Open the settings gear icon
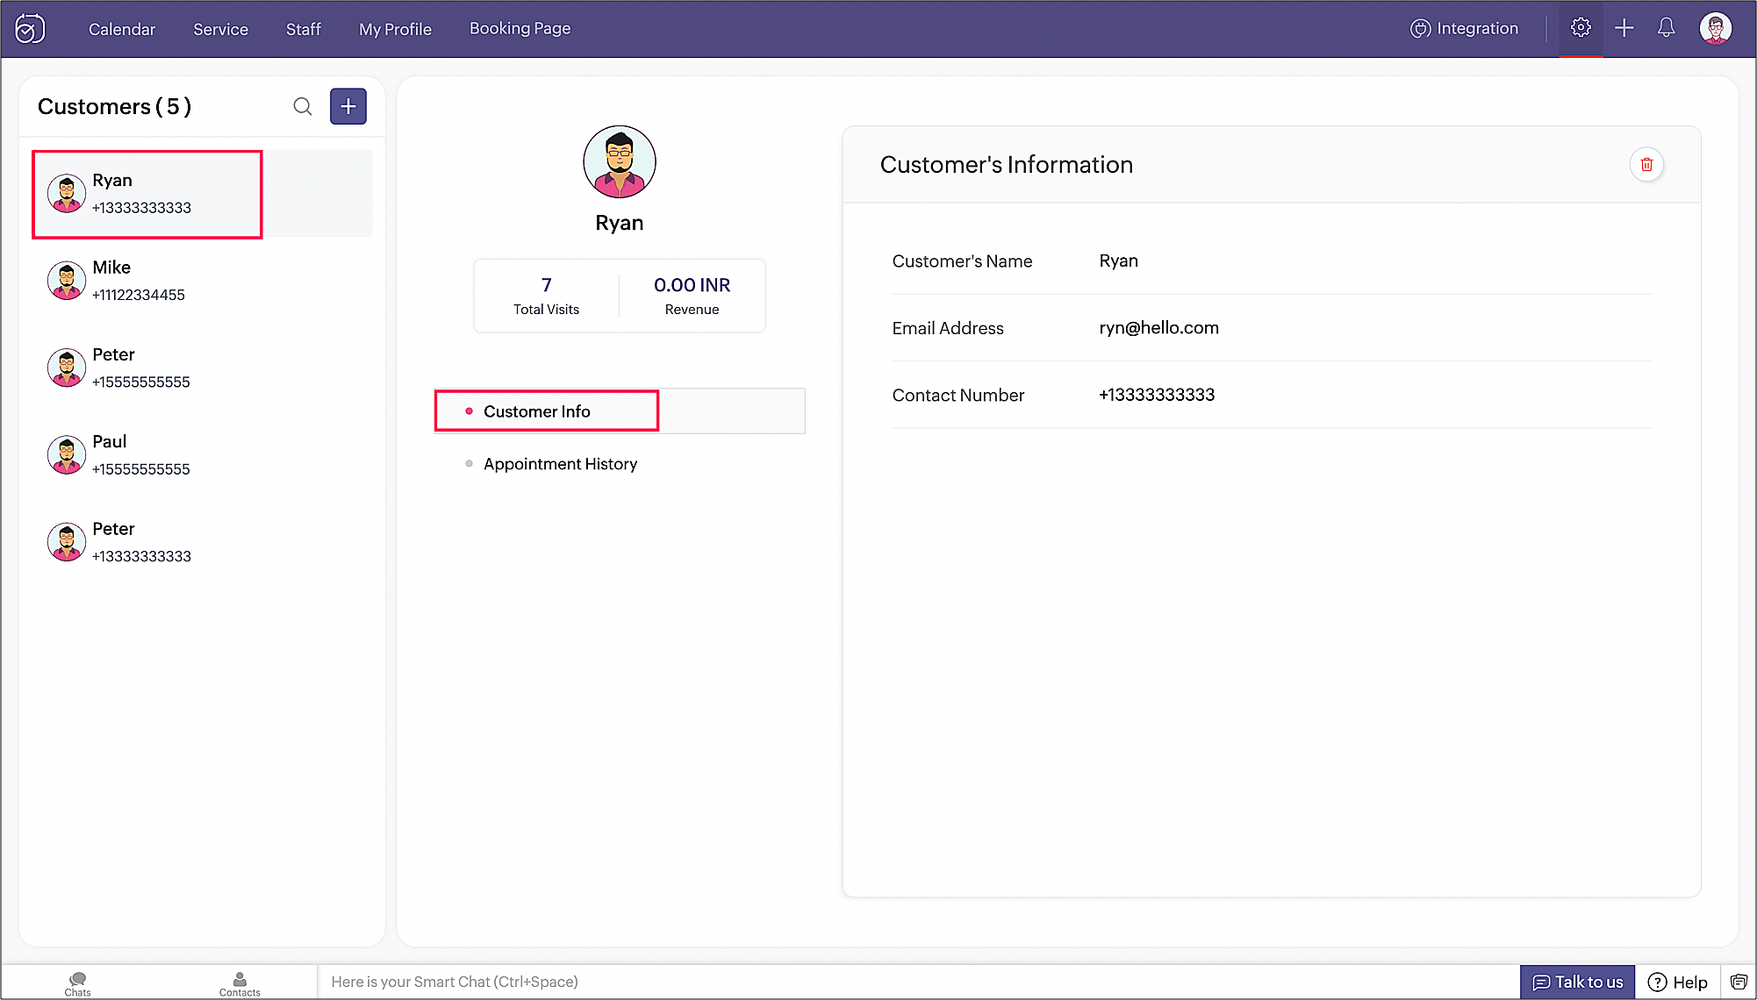This screenshot has height=1000, width=1757. point(1581,28)
